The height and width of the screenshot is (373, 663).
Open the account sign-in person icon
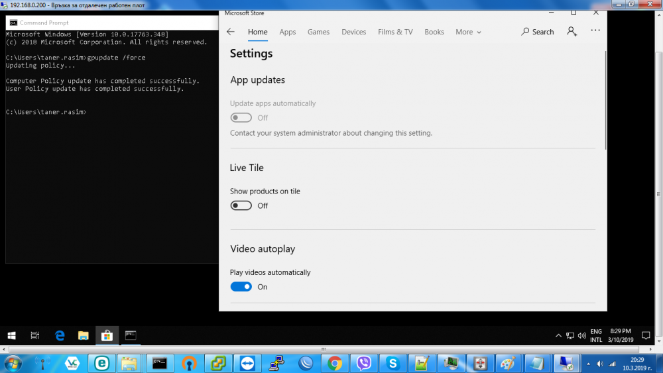[572, 31]
